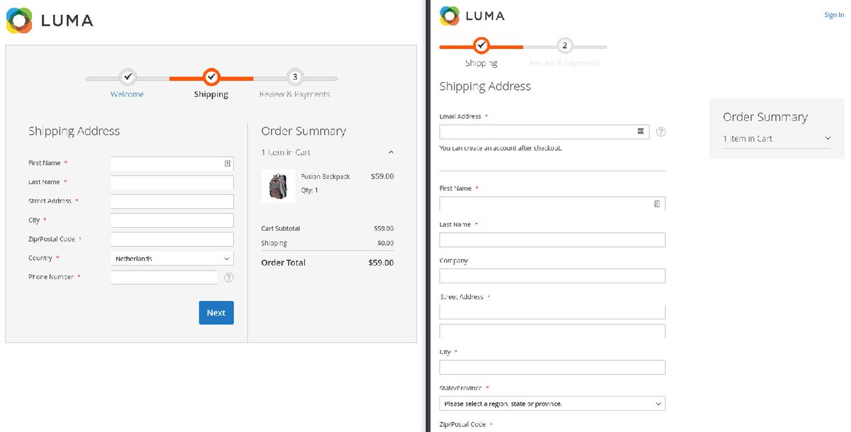
Task: Click the numbered circle for Review & Payments step
Action: coord(294,76)
